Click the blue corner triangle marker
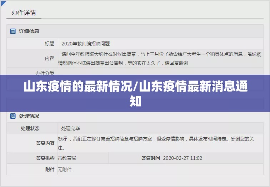The width and height of the screenshot is (270, 187). click(x=4, y=3)
